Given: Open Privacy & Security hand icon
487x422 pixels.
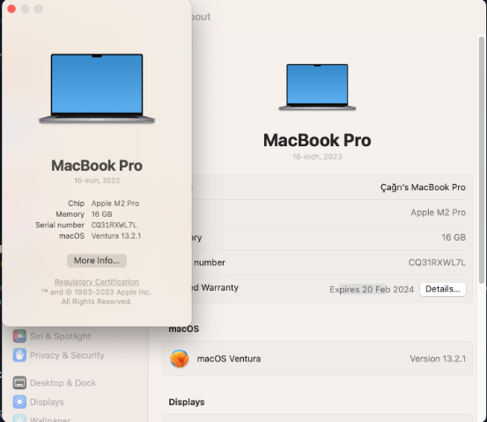Looking at the screenshot, I should pyautogui.click(x=19, y=355).
